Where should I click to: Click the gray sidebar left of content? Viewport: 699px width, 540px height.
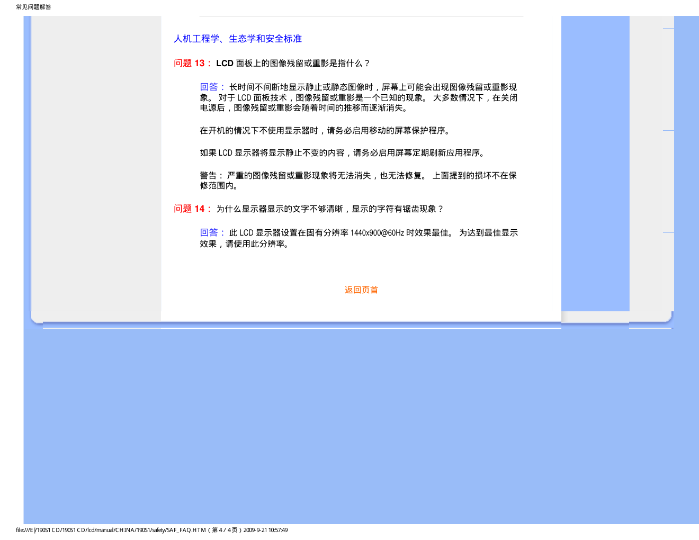[96, 159]
